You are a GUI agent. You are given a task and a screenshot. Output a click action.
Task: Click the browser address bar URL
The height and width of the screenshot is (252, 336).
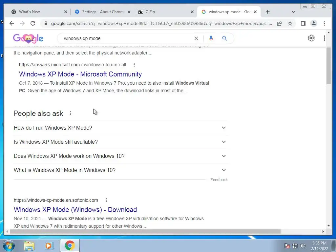pyautogui.click(x=161, y=23)
